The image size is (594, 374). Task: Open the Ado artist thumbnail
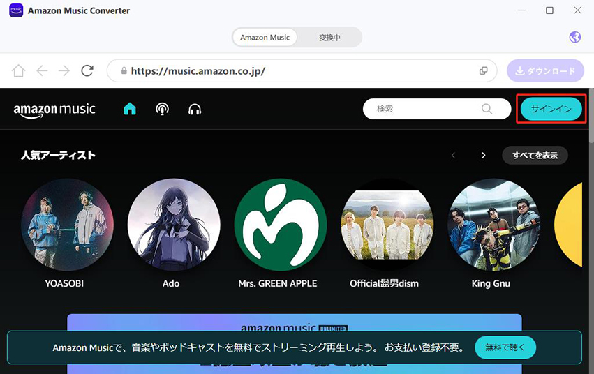[174, 225]
